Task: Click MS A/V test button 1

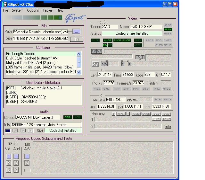Action: (27, 157)
